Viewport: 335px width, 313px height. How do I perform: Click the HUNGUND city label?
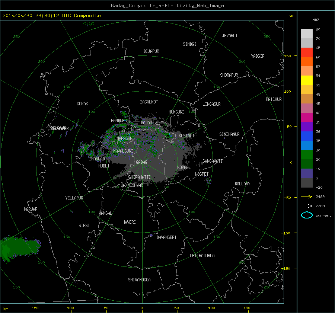pyautogui.click(x=176, y=112)
